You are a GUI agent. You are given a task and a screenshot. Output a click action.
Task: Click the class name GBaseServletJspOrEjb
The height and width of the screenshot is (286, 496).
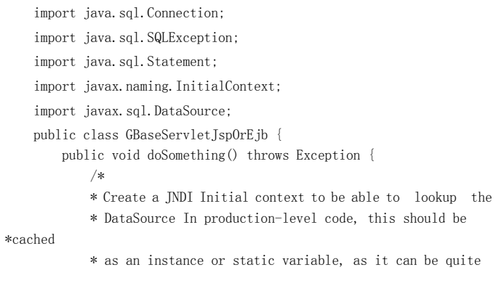197,135
